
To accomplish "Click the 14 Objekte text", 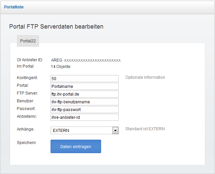I will (61, 67).
